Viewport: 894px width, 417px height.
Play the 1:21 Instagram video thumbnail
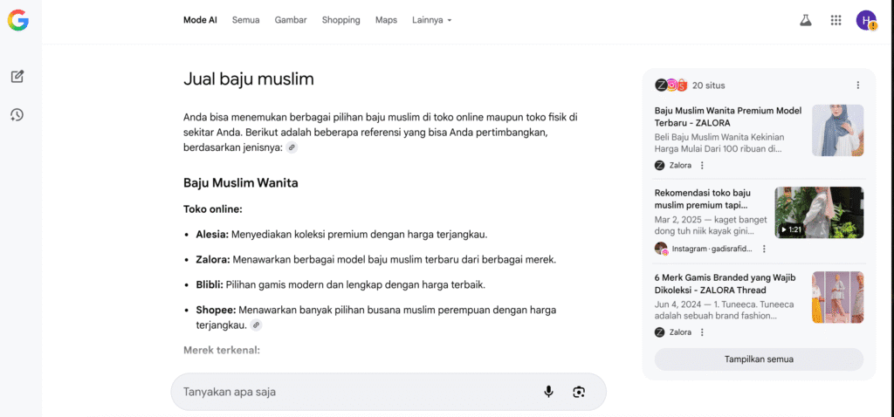(x=819, y=213)
